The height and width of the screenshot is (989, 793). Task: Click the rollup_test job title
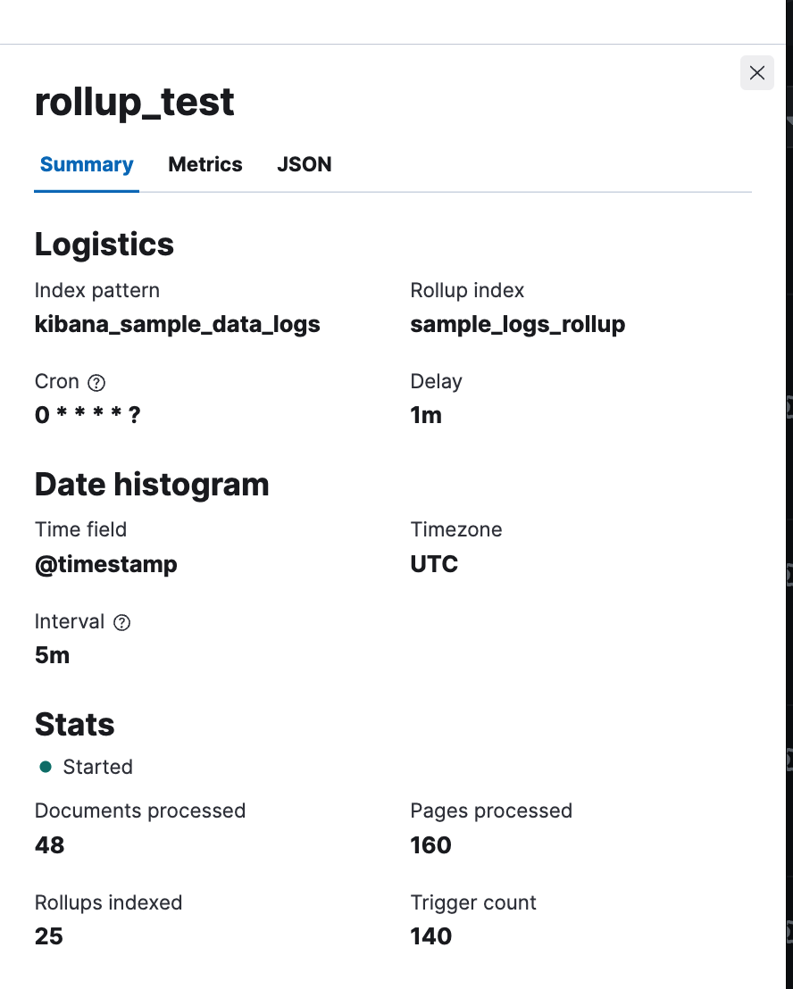pyautogui.click(x=134, y=102)
